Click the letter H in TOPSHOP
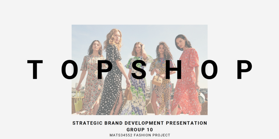The image size is (279, 139). pyautogui.click(x=174, y=69)
